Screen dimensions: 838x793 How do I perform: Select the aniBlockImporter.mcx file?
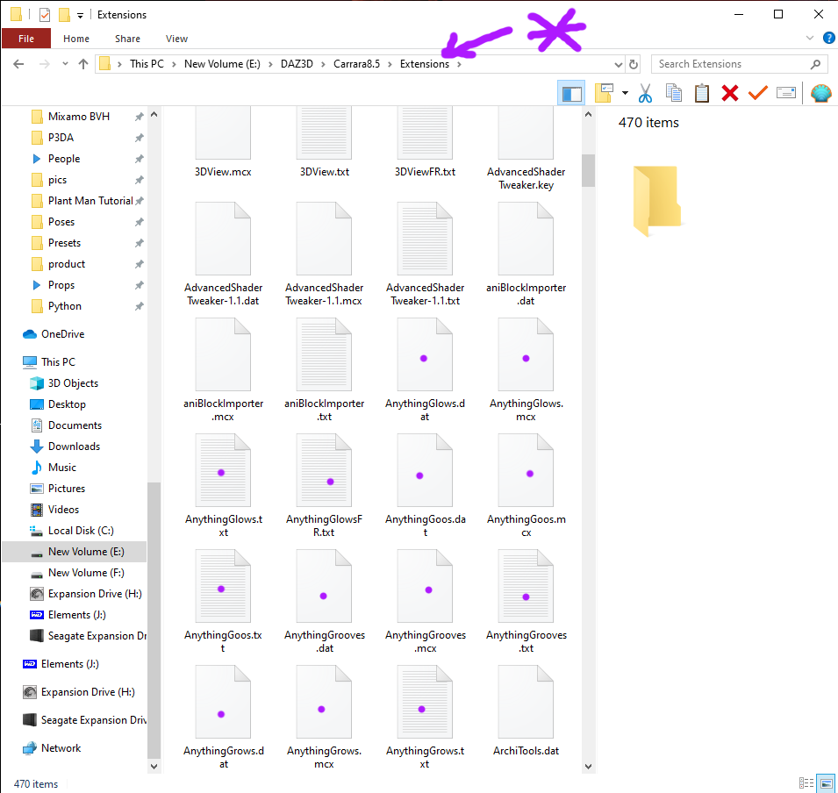(x=223, y=370)
